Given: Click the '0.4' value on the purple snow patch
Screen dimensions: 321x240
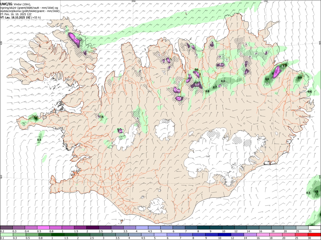Looking at the screenshot, I should 221,65.
